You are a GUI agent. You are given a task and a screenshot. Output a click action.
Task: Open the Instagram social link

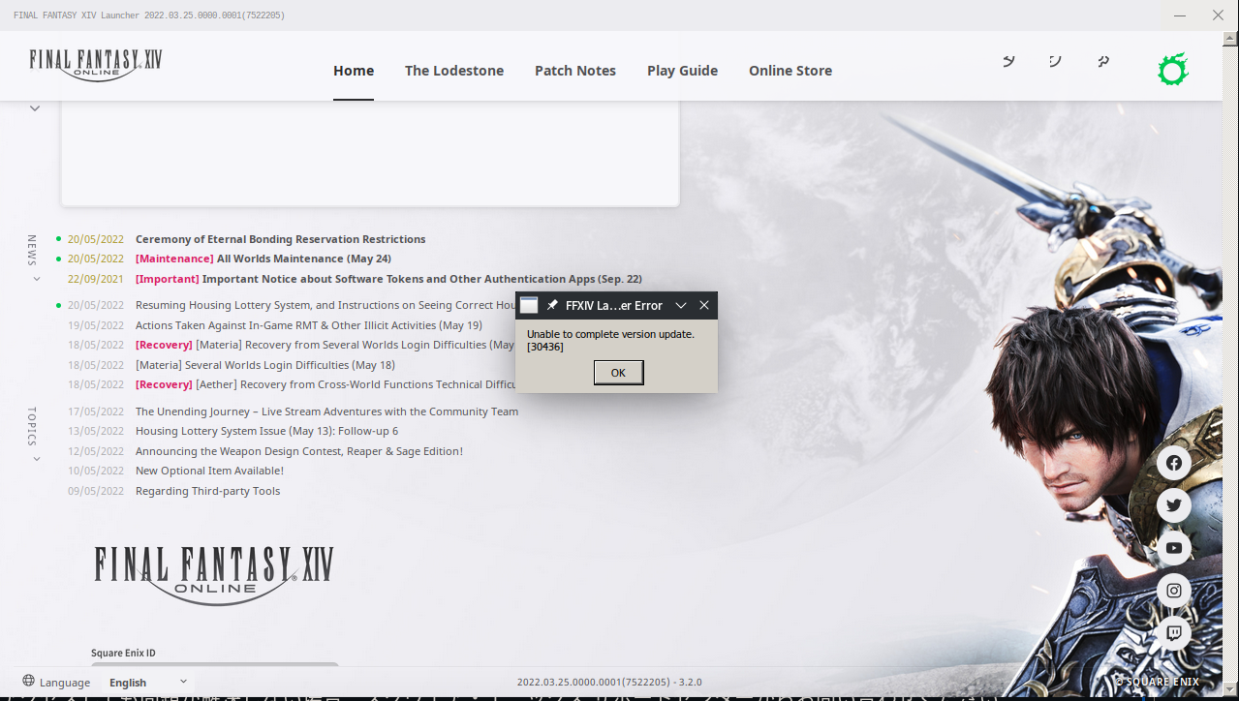1174,591
